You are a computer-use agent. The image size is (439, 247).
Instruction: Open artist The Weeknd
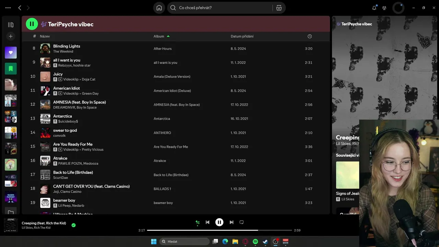coord(63,51)
